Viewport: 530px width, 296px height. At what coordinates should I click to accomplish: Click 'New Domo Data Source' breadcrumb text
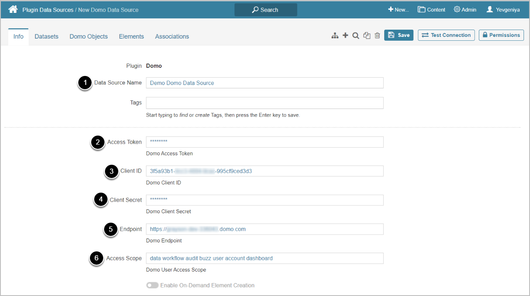coord(108,9)
